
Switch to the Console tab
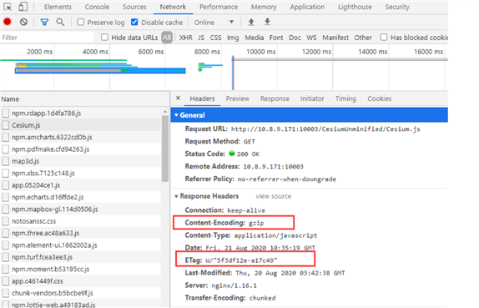97,7
